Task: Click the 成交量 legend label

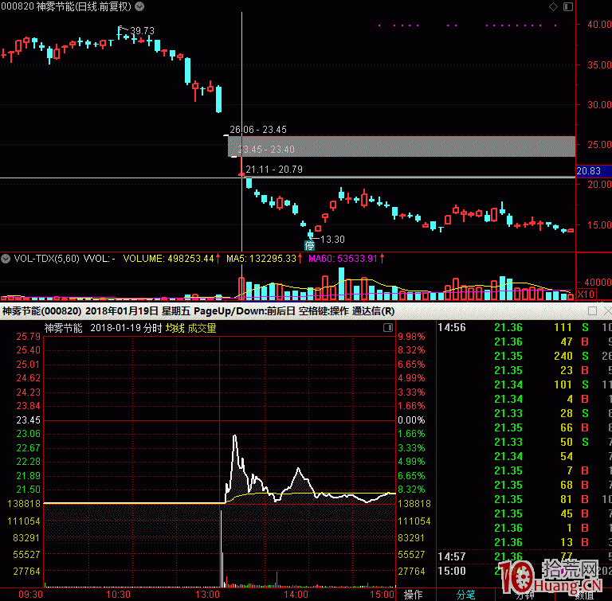Action: pyautogui.click(x=202, y=328)
